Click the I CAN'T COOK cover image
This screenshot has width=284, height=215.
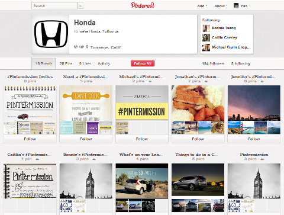point(86,103)
